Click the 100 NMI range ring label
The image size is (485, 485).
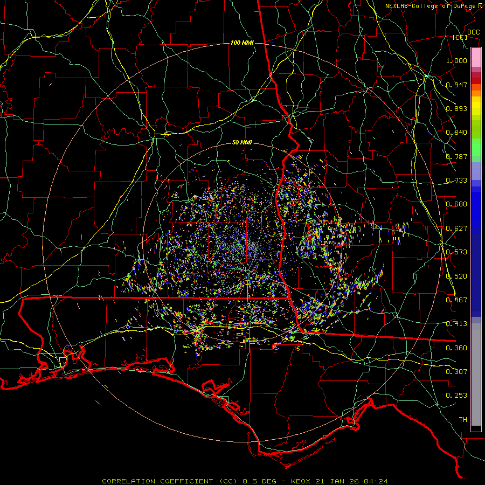242,43
